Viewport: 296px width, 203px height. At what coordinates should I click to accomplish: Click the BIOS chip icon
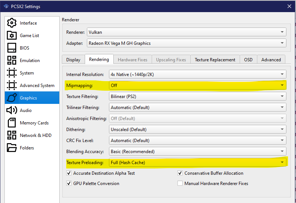click(12, 48)
